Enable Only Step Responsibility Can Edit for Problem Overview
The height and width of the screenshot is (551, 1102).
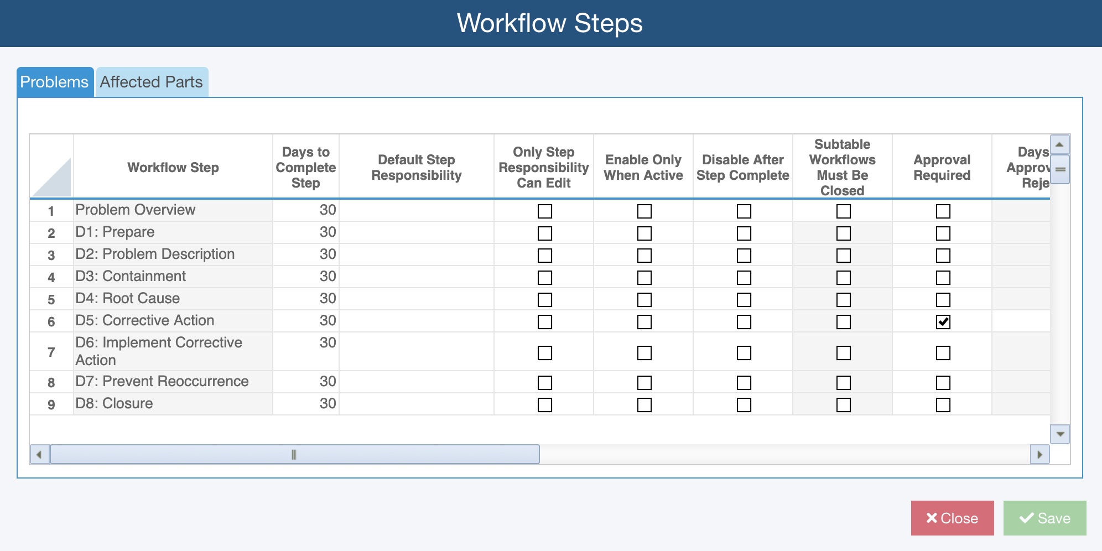[544, 211]
